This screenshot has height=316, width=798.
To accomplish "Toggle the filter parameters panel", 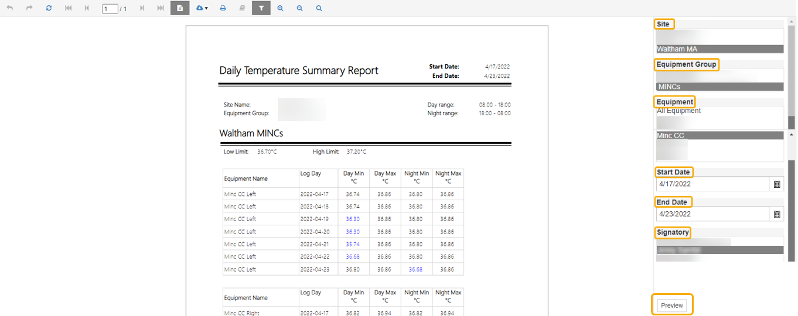I will point(261,8).
